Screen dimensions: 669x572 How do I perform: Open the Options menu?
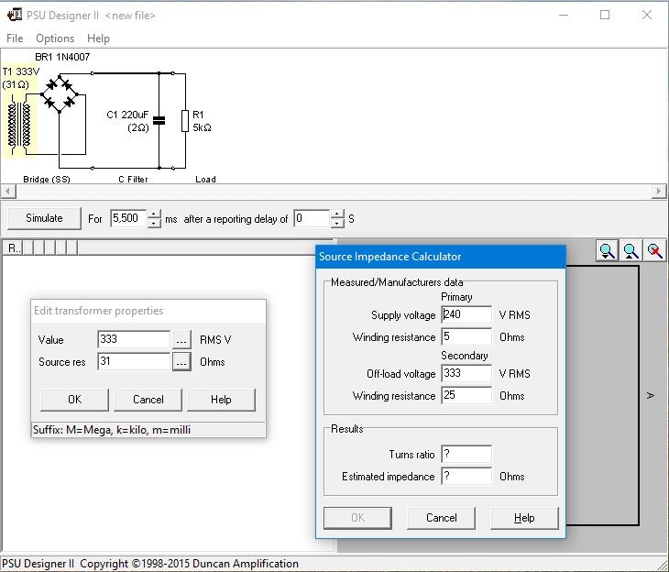pos(55,38)
